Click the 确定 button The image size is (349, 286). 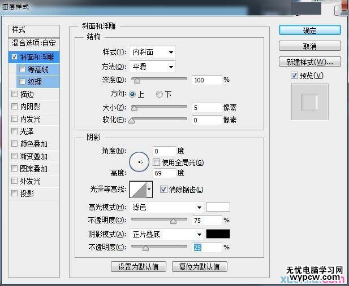coord(309,30)
